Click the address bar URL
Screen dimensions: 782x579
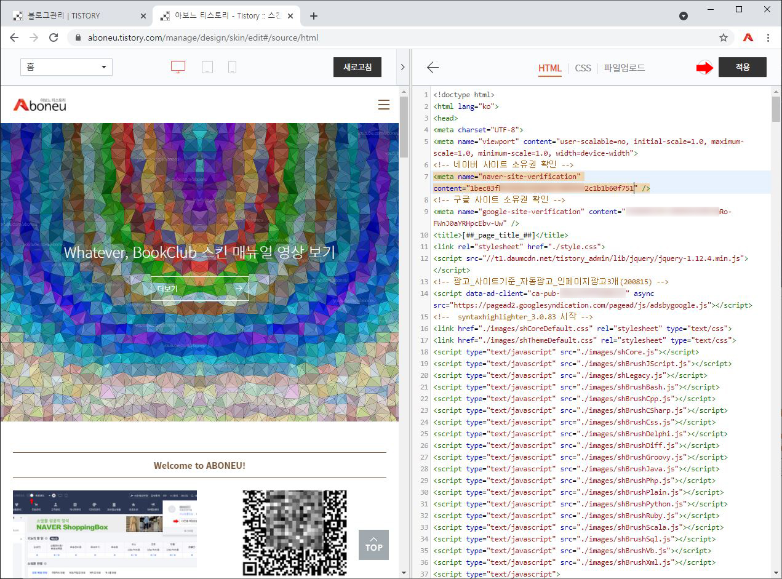point(203,38)
